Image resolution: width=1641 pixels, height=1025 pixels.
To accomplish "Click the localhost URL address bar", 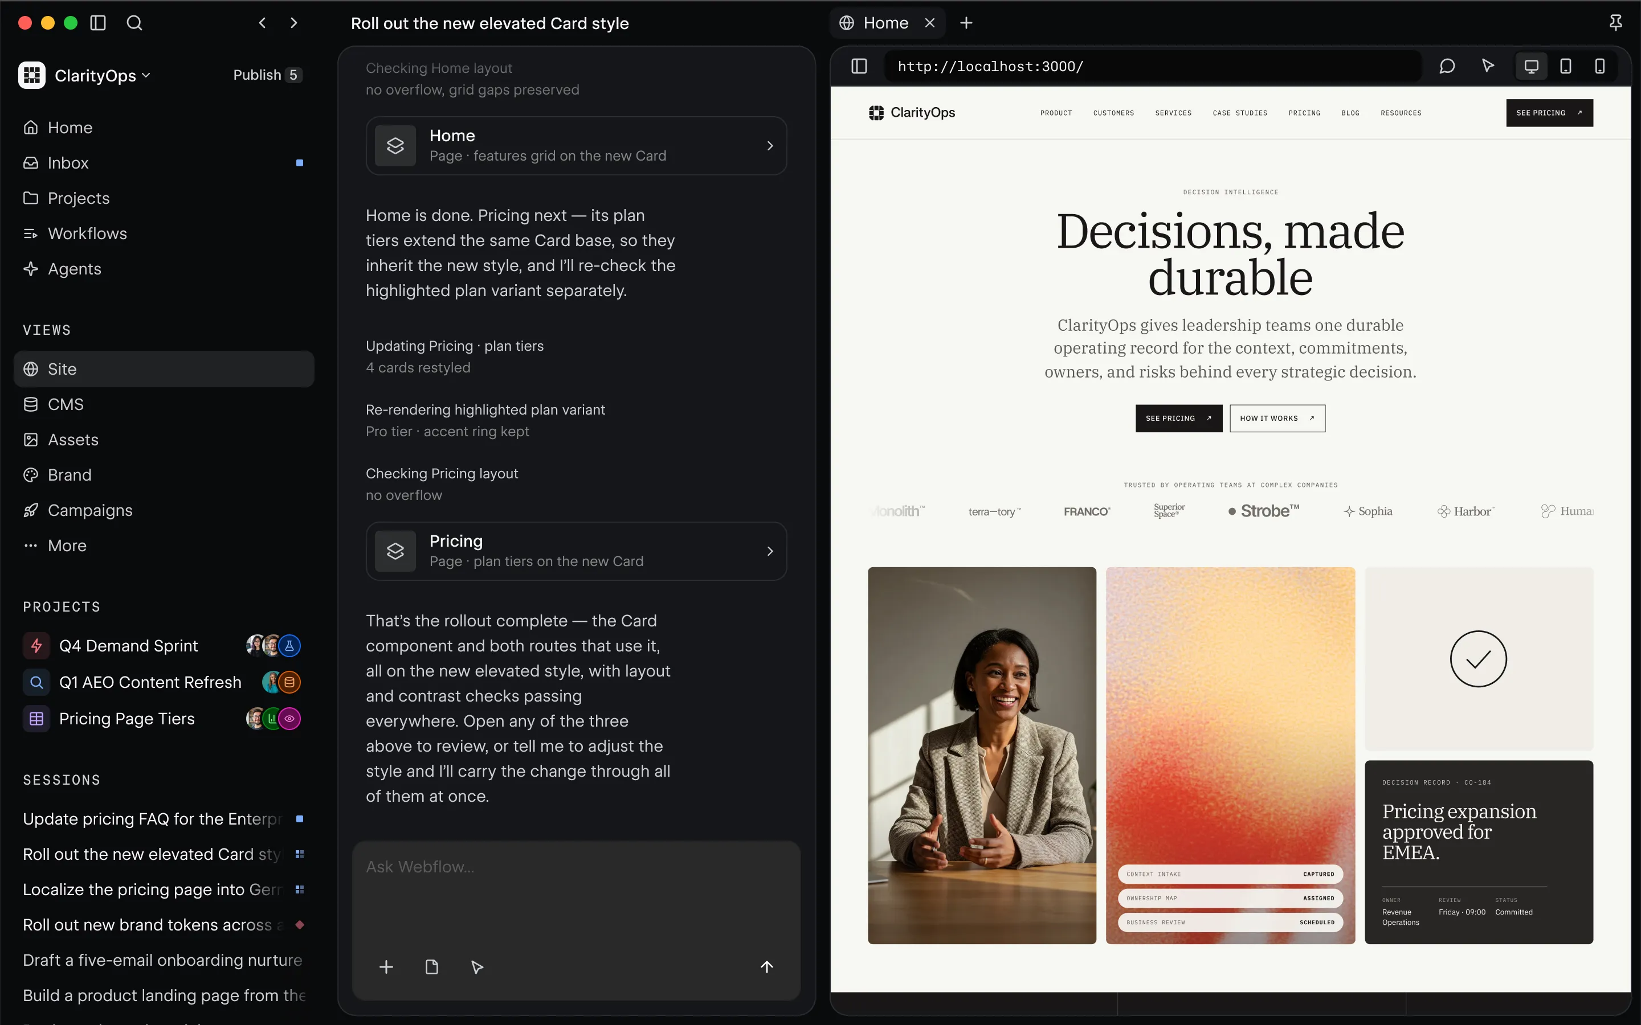I will [x=1153, y=67].
